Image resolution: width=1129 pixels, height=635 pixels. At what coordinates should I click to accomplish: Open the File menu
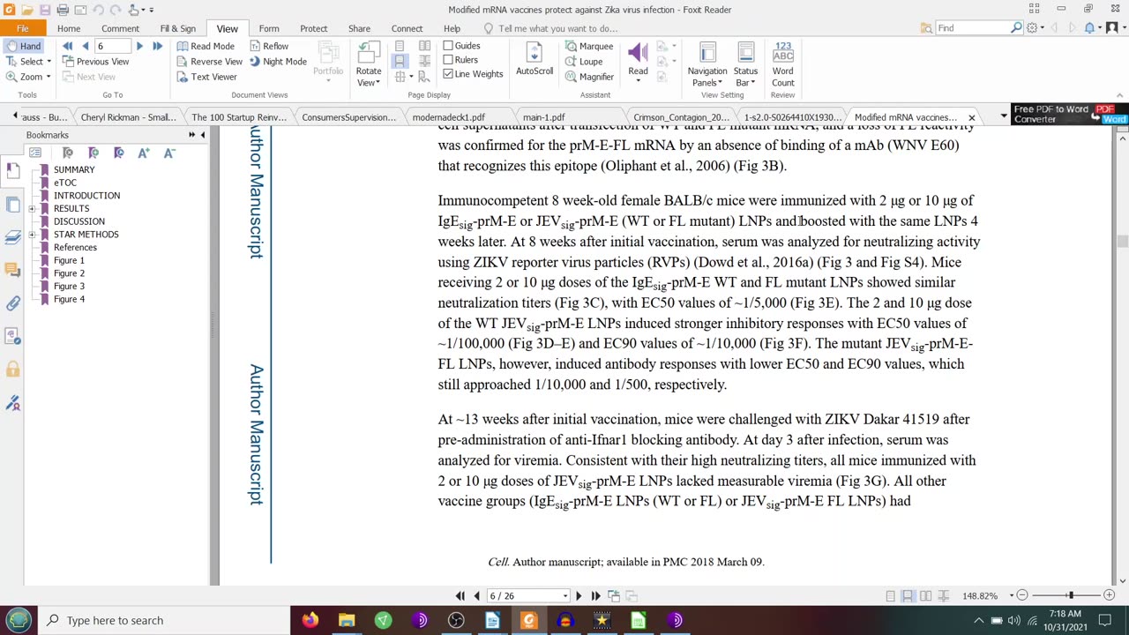coord(22,28)
